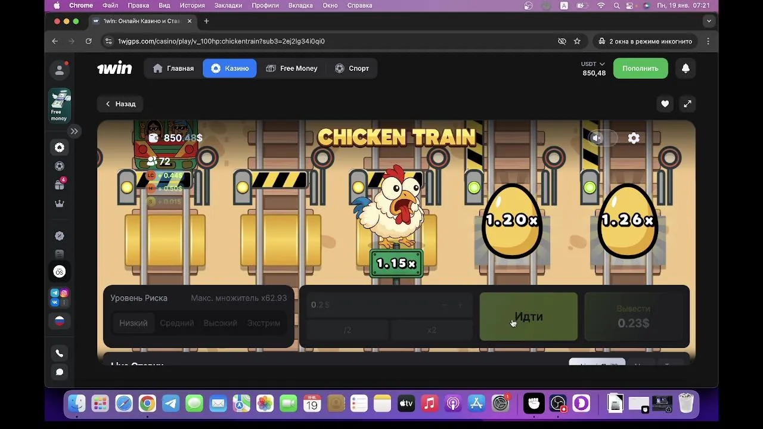Select Высокий risk level

click(x=221, y=323)
